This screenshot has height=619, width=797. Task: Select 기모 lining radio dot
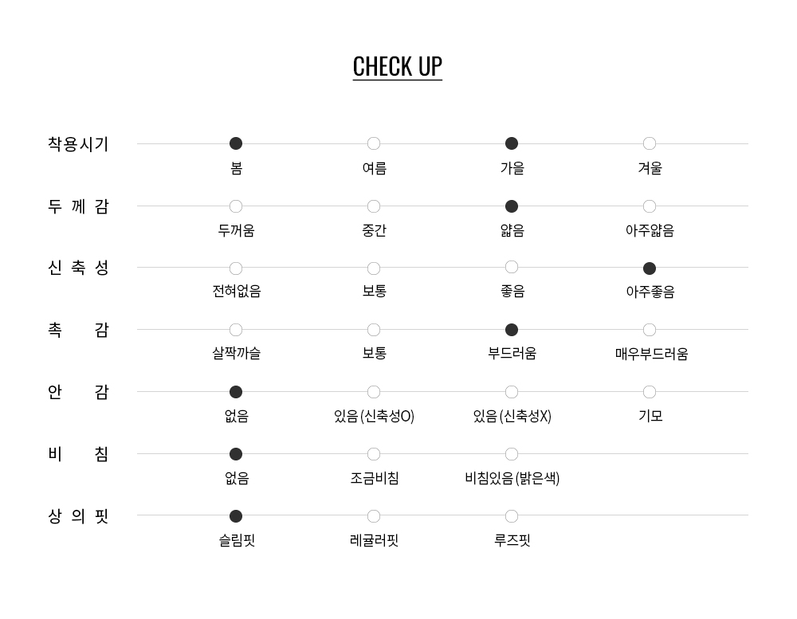[650, 392]
